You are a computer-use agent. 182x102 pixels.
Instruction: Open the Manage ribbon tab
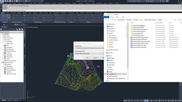coord(35,13)
